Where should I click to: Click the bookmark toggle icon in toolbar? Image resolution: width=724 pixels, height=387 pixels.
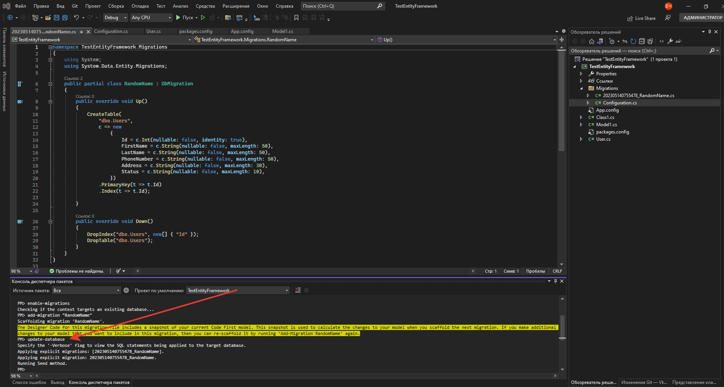[x=296, y=18]
